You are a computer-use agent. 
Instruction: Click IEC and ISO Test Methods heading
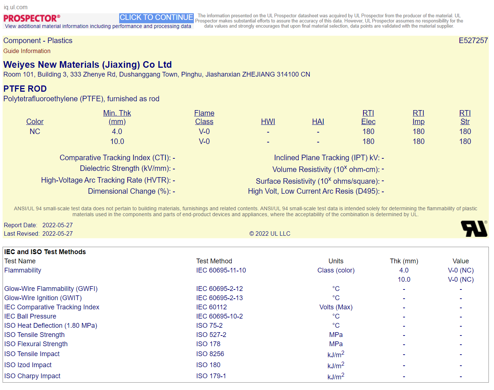[45, 252]
